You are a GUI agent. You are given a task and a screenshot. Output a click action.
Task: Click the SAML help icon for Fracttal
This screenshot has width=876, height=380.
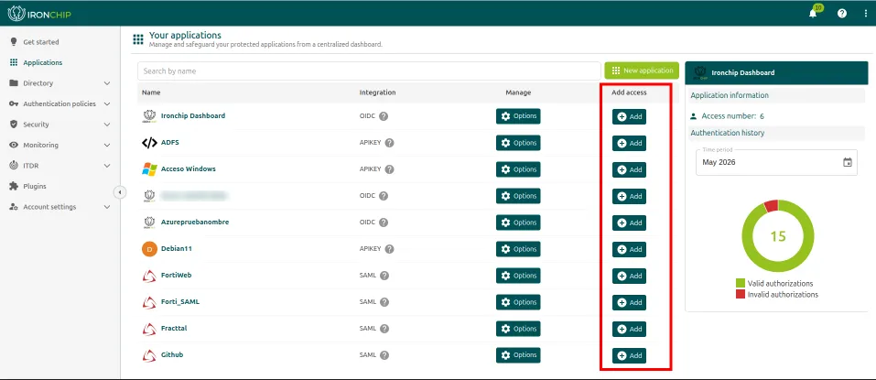(x=384, y=329)
